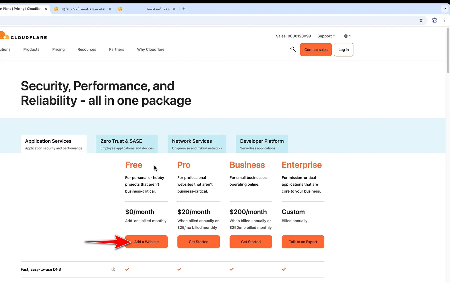The image size is (450, 283).
Task: Switch to ورود - لیموهاست browser tab
Action: click(x=146, y=9)
